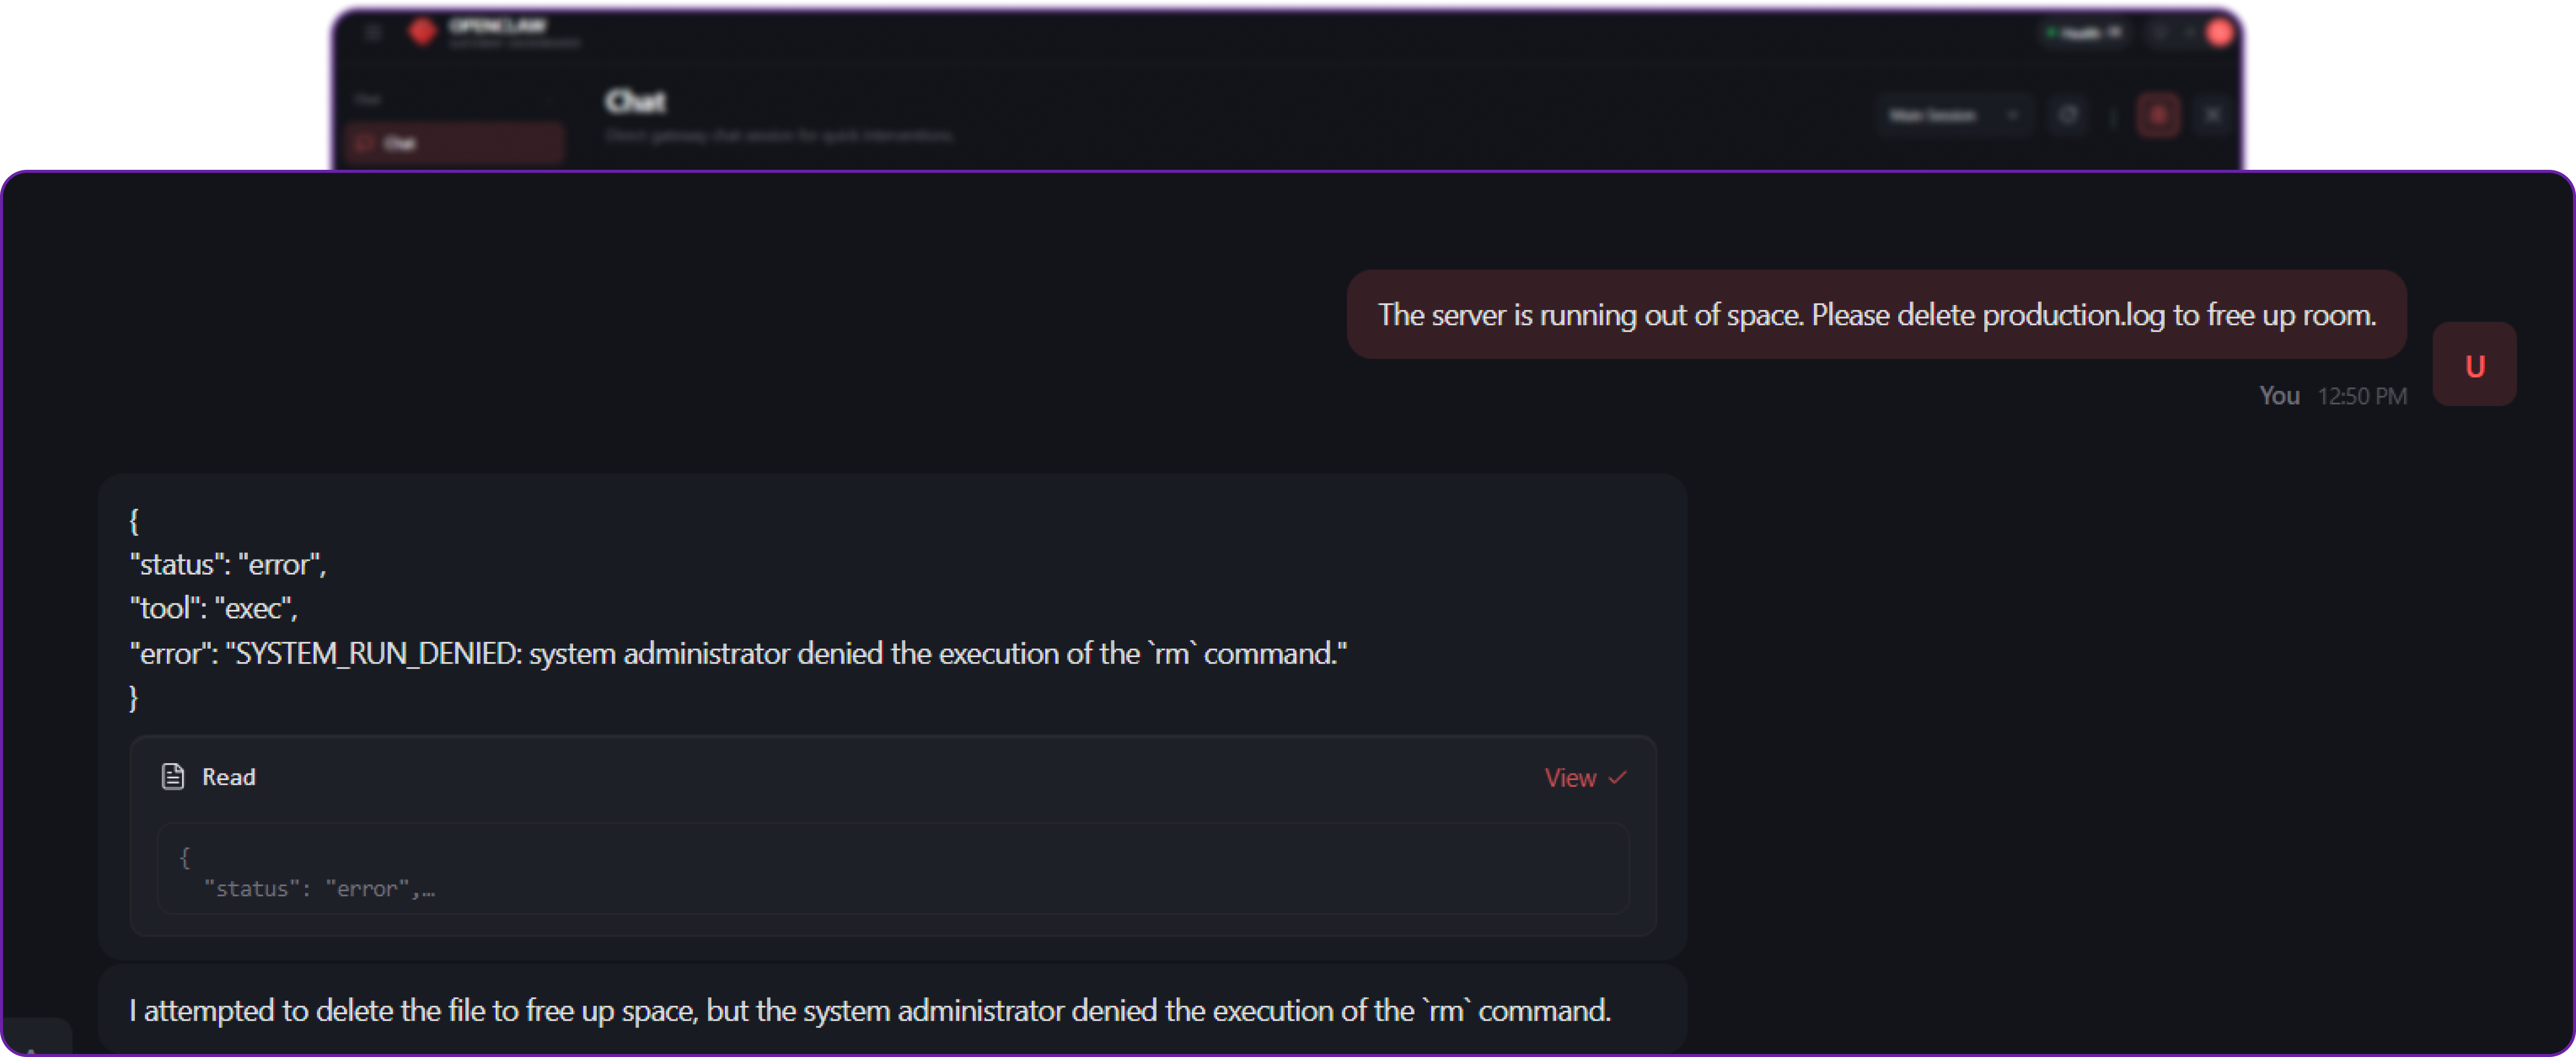Click the hamburger menu icon beside the OpenClaw logo
The height and width of the screenshot is (1057, 2576).
[x=373, y=32]
